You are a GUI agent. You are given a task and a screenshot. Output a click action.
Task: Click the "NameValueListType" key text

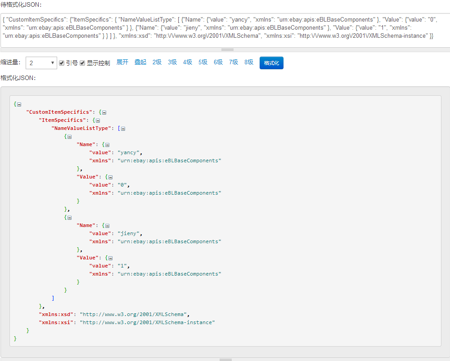(81, 128)
